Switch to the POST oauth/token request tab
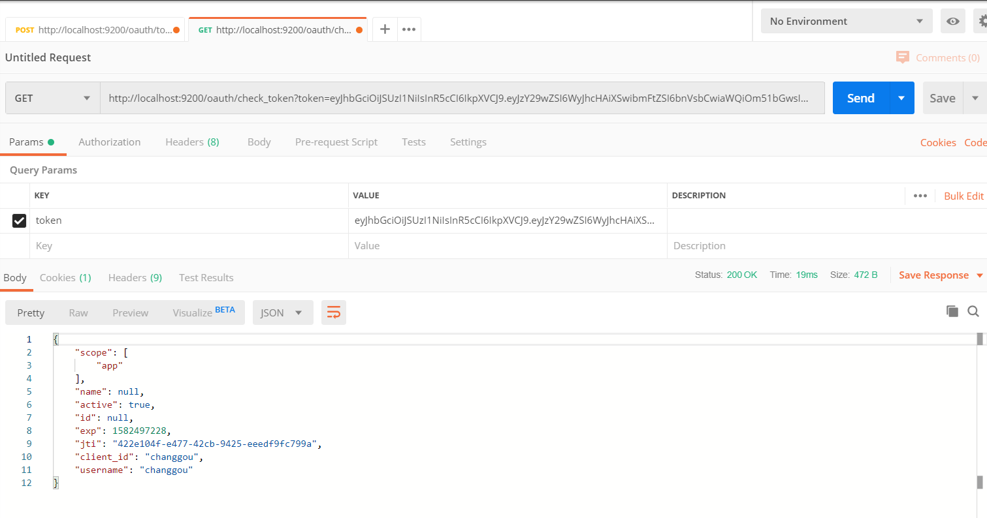 95,30
